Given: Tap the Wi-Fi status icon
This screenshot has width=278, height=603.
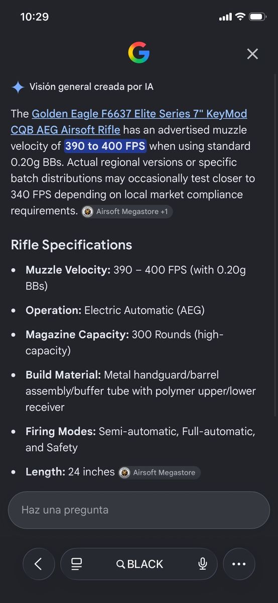Looking at the screenshot, I should coord(240,17).
